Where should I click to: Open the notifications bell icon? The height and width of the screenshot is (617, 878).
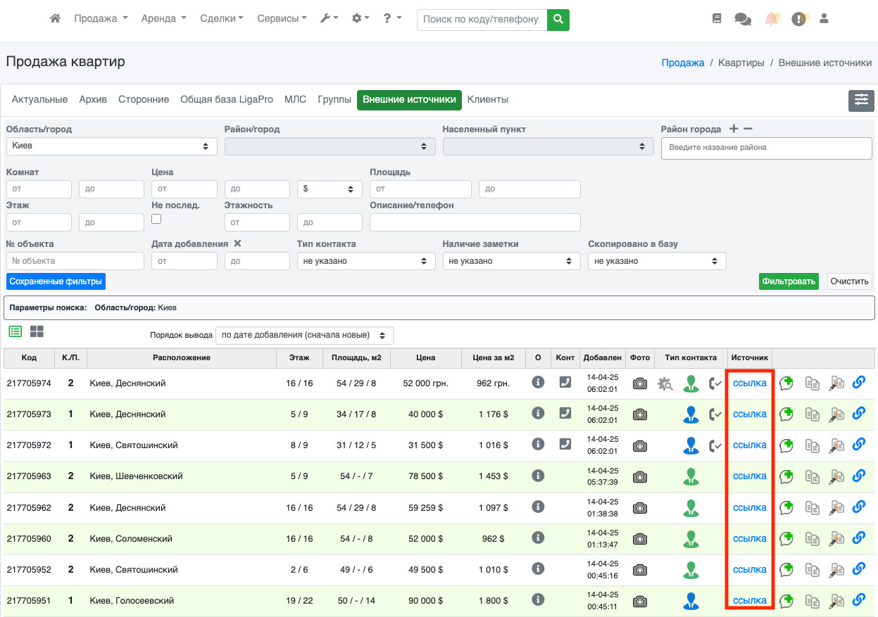772,19
